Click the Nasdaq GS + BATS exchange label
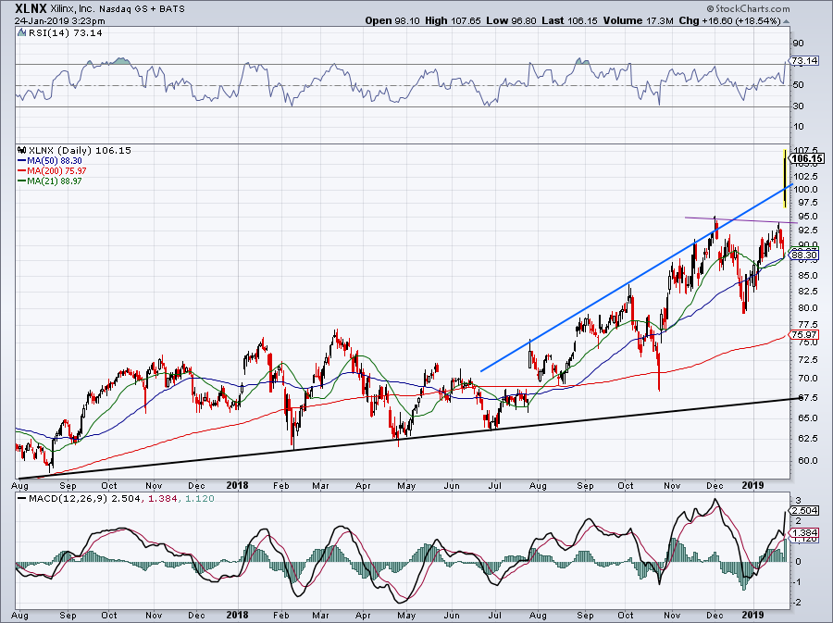The width and height of the screenshot is (833, 623). point(142,9)
